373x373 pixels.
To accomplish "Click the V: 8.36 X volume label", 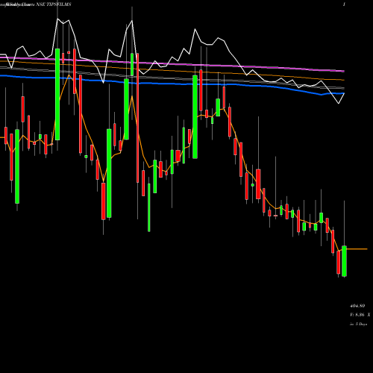I will click(360, 315).
